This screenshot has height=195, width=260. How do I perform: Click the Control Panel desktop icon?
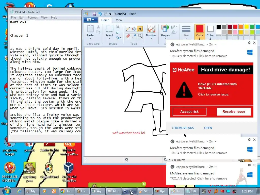tap(50, 170)
